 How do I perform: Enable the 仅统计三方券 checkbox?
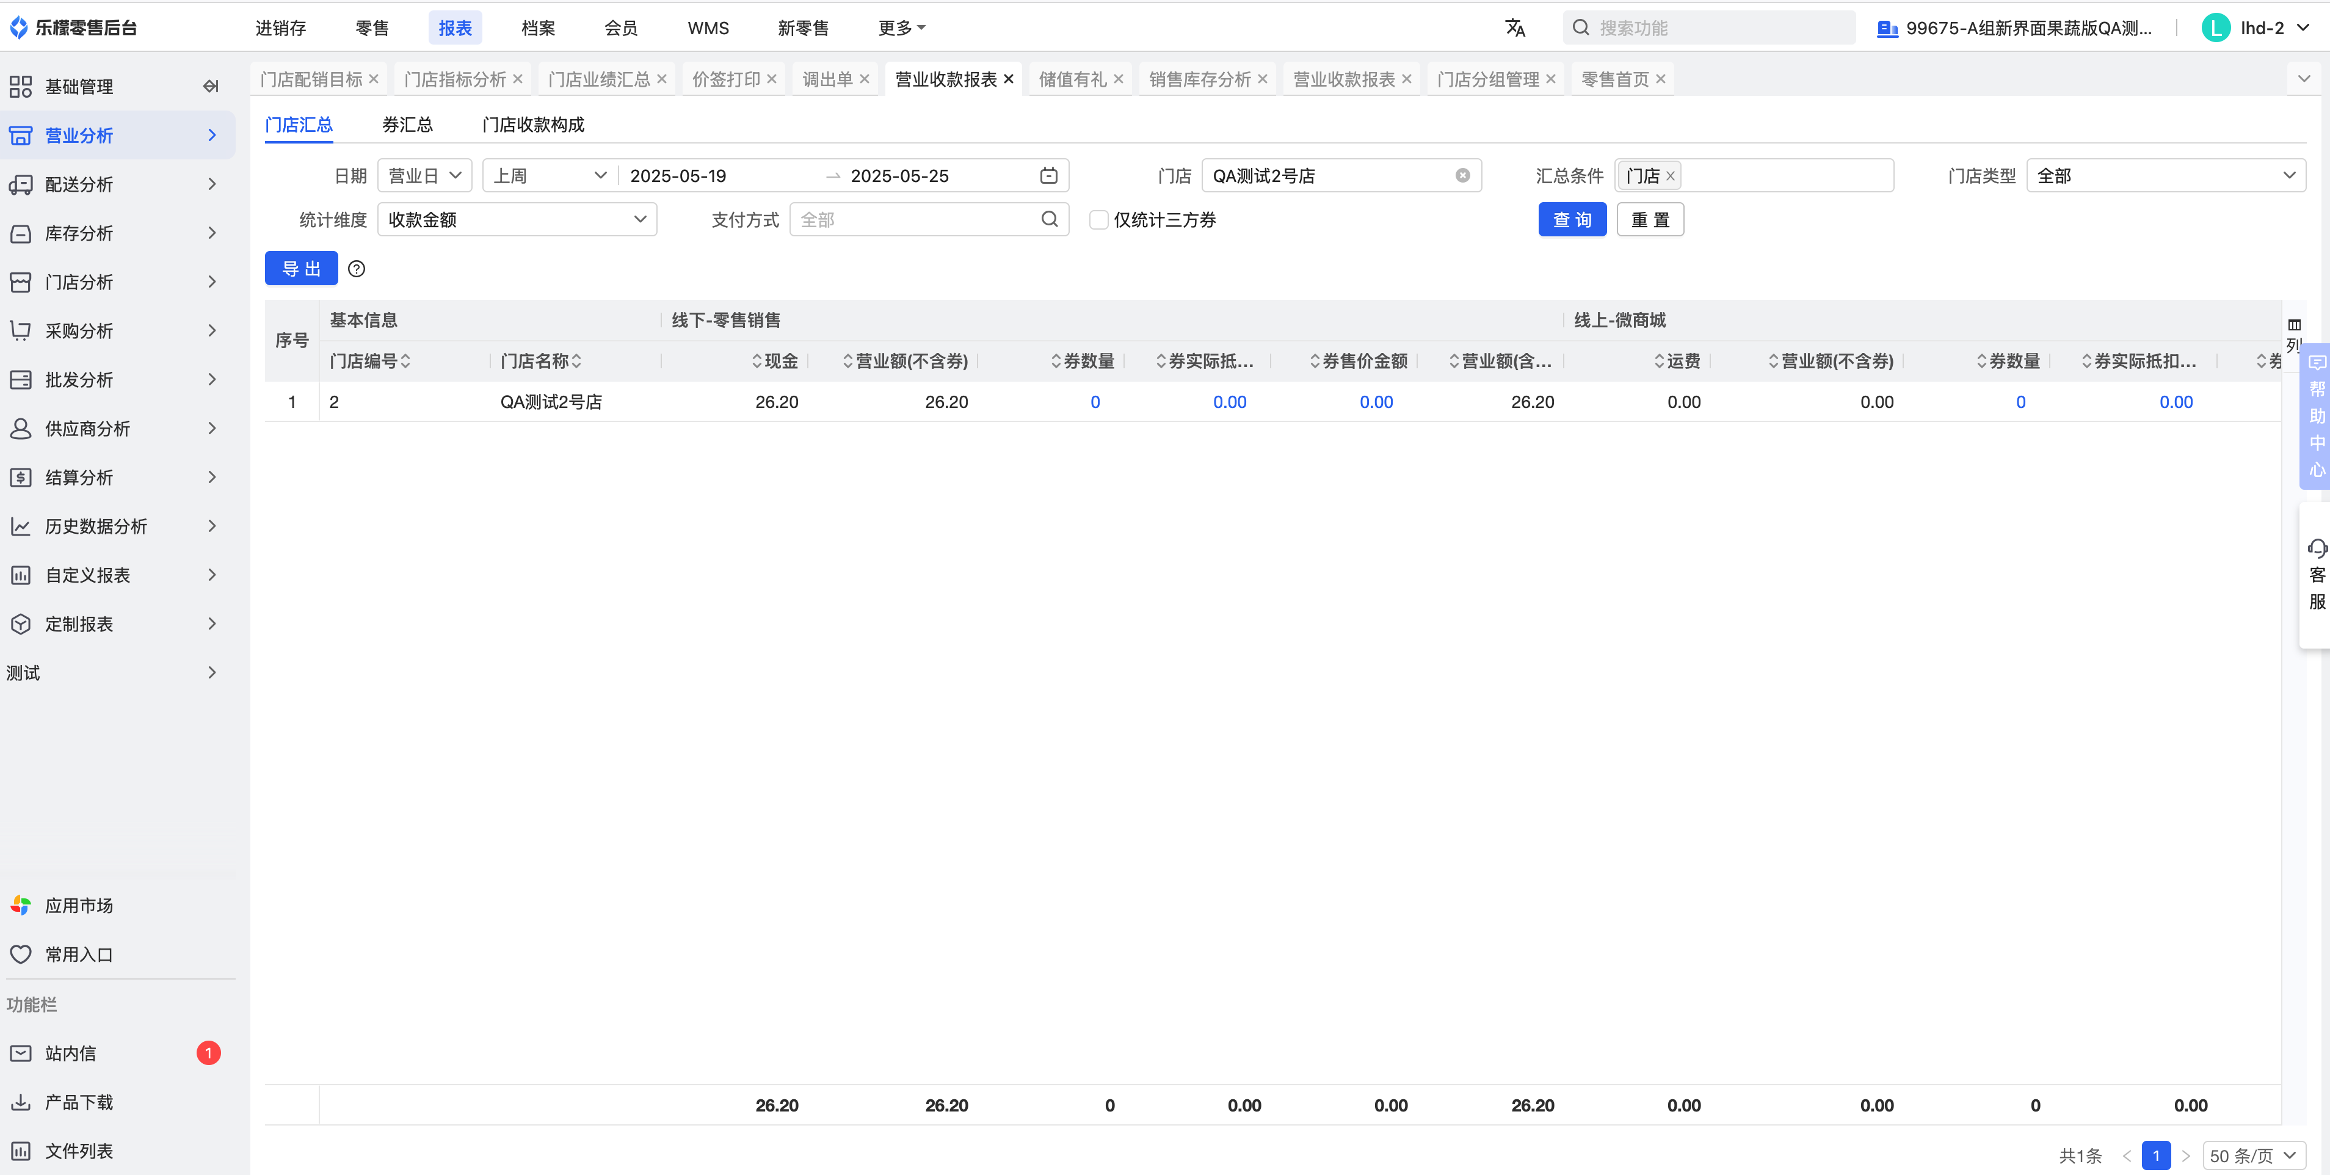click(x=1099, y=220)
